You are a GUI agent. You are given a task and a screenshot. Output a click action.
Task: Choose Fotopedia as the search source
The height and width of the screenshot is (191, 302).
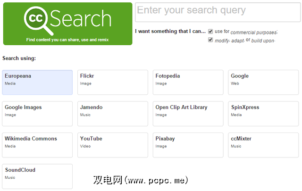click(188, 83)
